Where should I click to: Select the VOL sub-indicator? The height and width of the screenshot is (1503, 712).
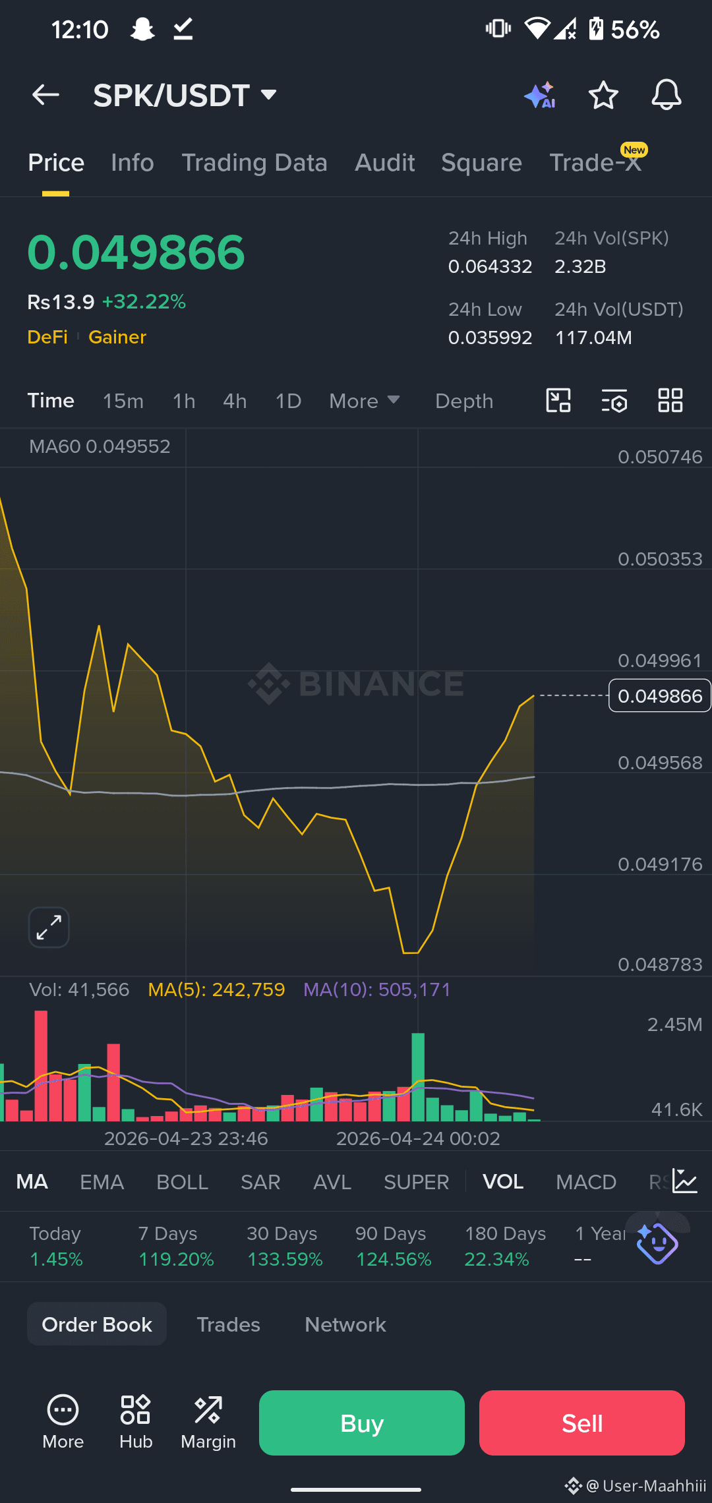pyautogui.click(x=503, y=1182)
